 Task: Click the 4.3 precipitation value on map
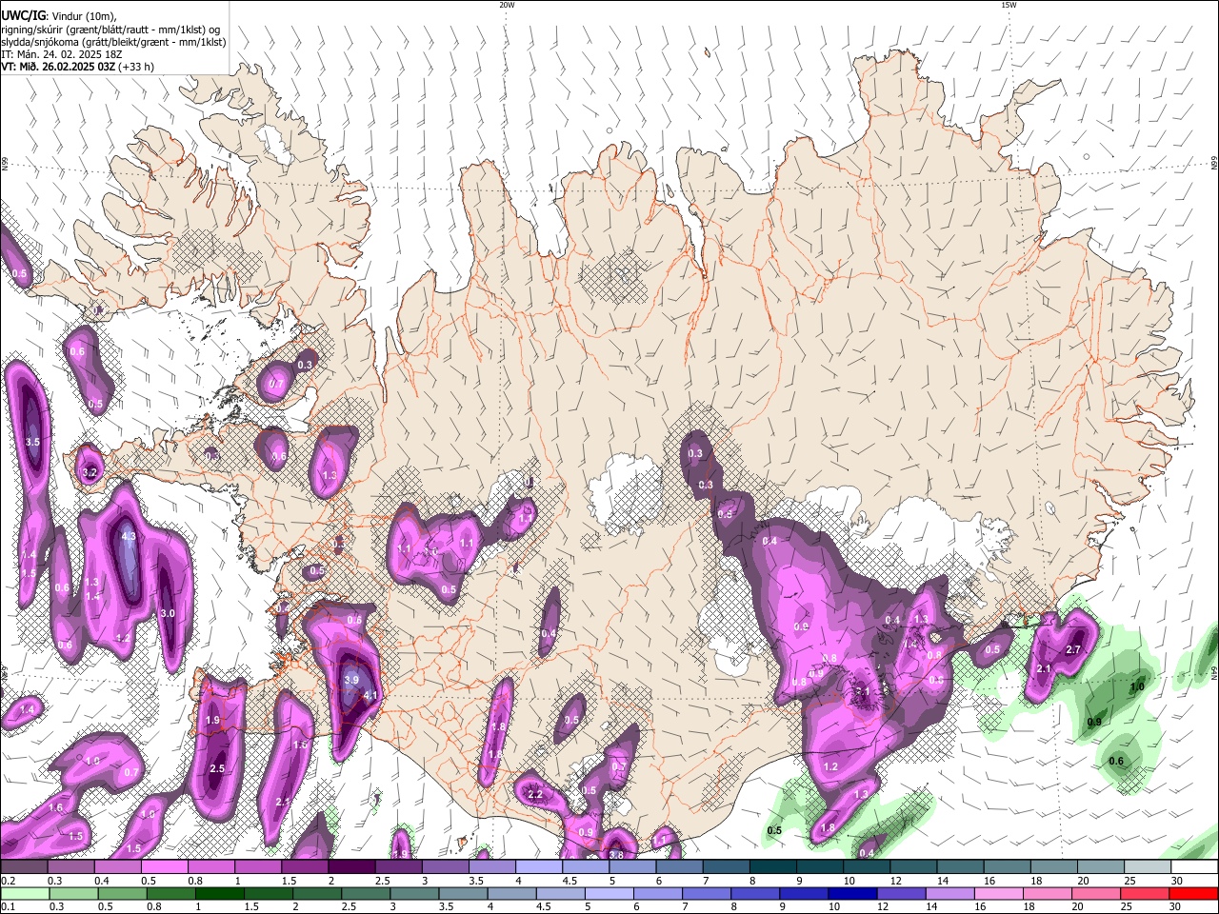click(x=130, y=537)
